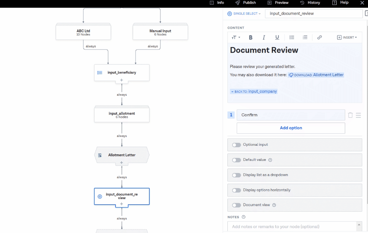
Task: Toggle bold formatting in content toolbar
Action: [x=251, y=38]
